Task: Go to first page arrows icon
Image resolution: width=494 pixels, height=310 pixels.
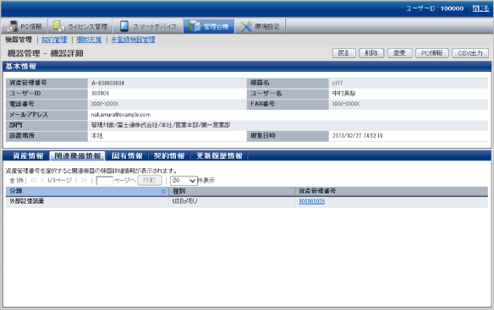Action: tap(33, 180)
